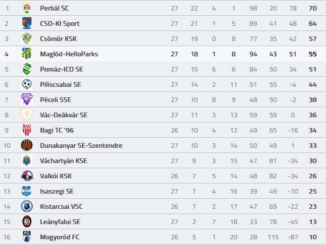Open the Vác-Deákvár SE team link
This screenshot has height=245, width=326.
(x=64, y=115)
